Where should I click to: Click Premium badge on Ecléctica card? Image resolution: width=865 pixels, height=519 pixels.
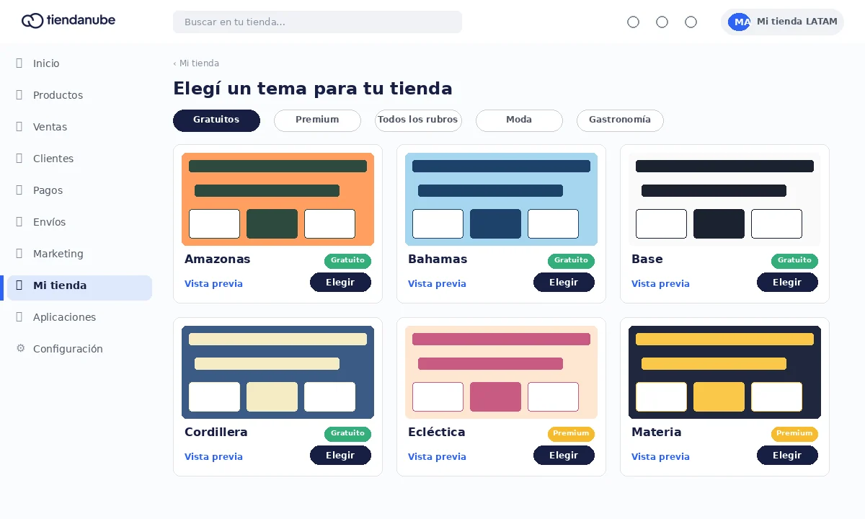(x=571, y=434)
